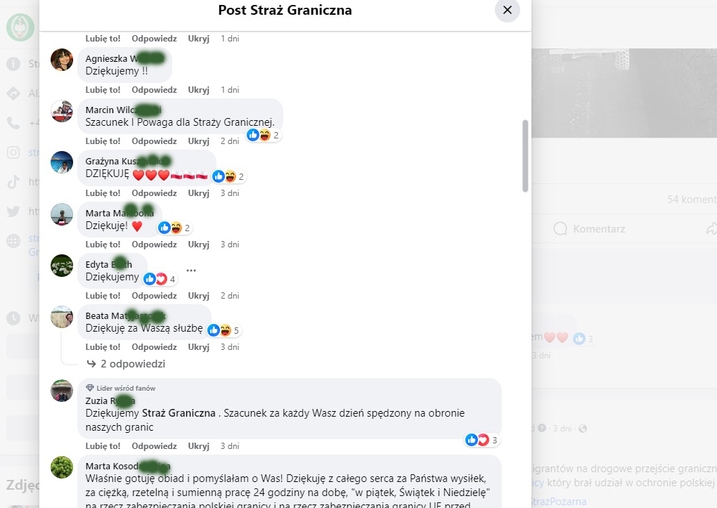
Task: Click Edyta's flower profile picture
Action: point(62,266)
